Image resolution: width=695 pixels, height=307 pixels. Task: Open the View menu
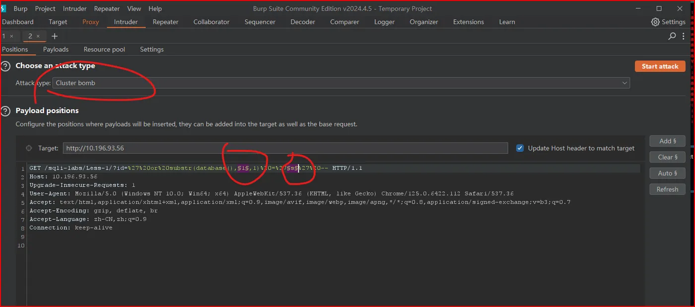(134, 8)
